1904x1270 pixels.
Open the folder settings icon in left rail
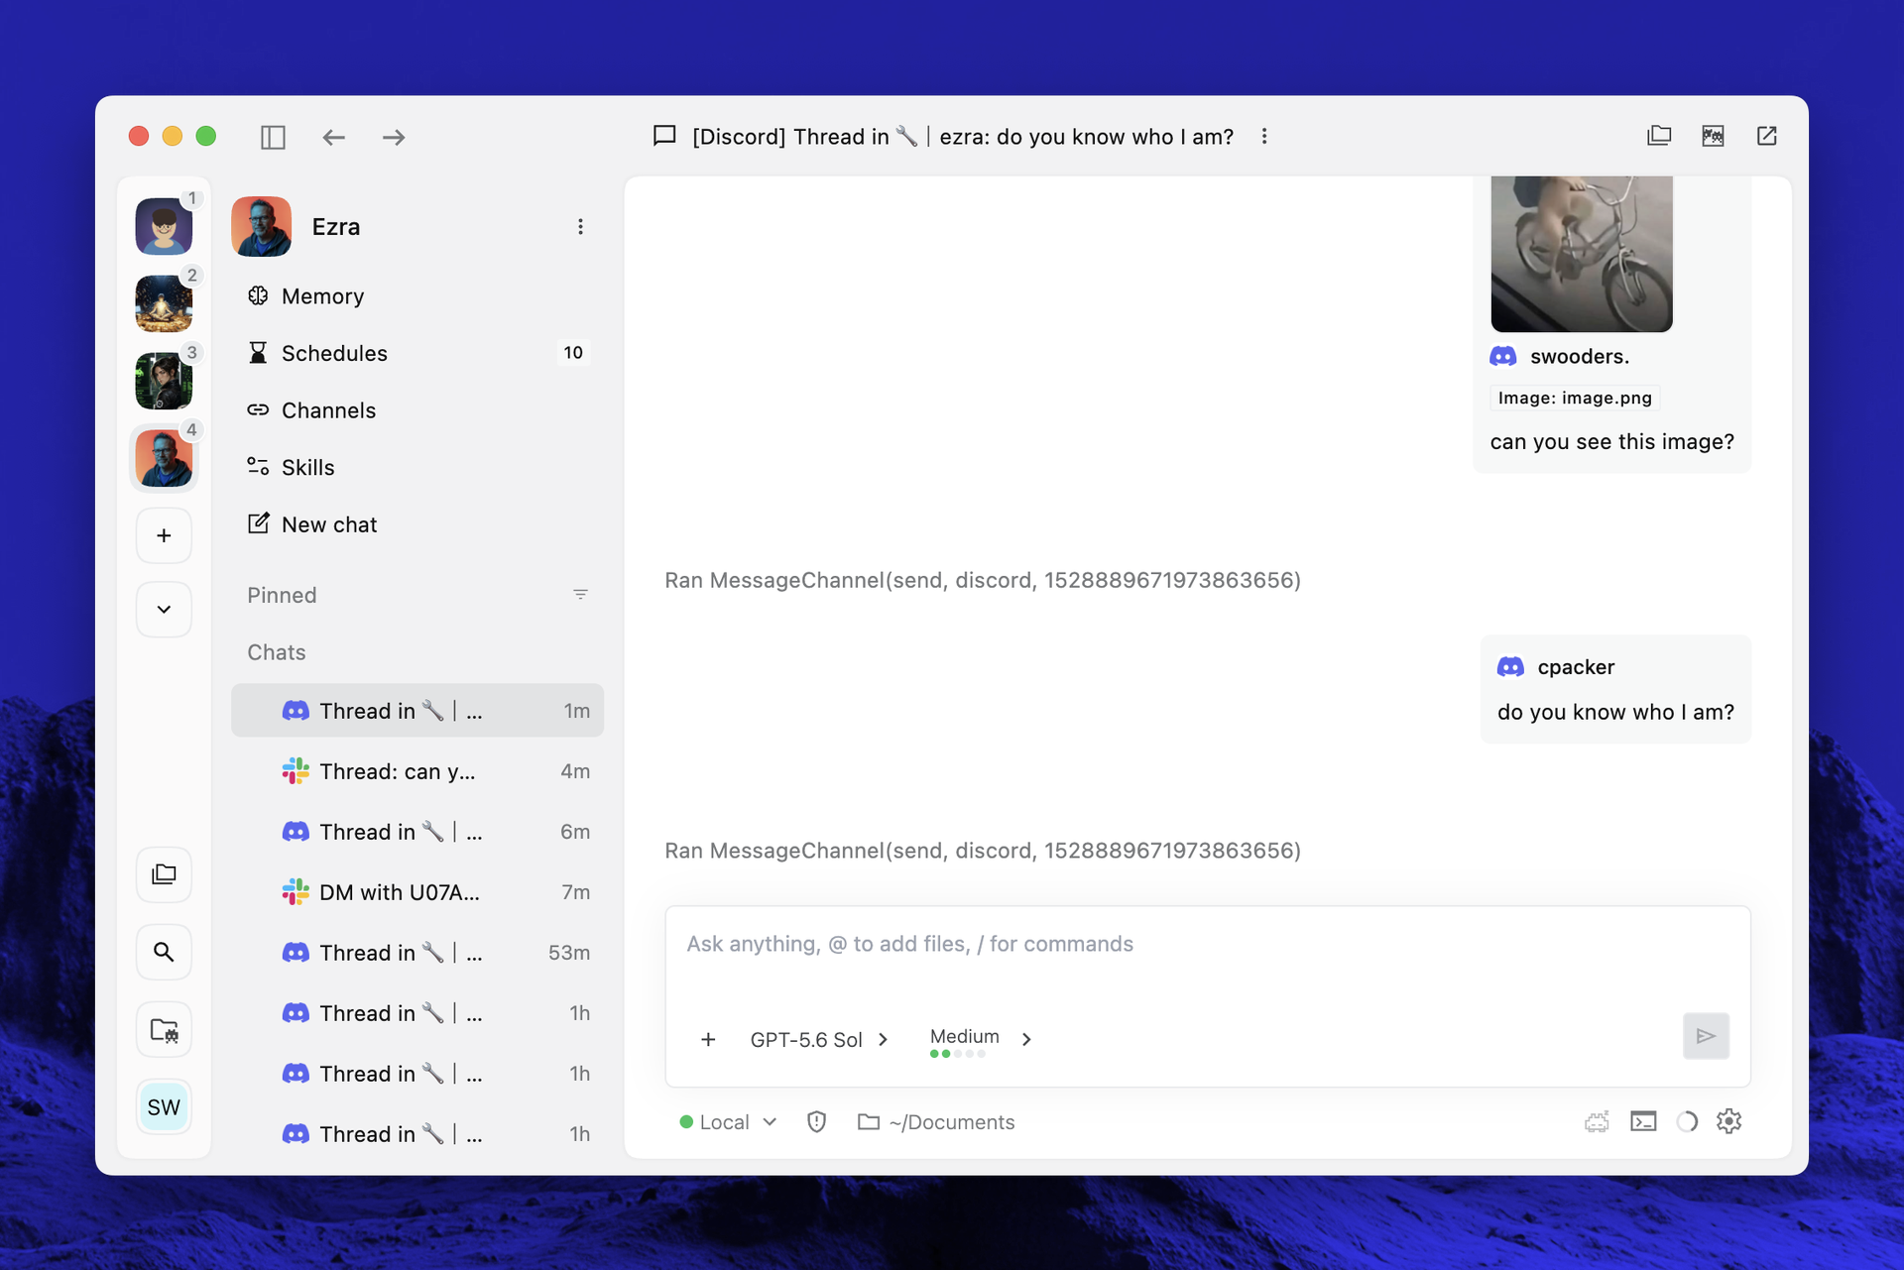click(x=164, y=1030)
